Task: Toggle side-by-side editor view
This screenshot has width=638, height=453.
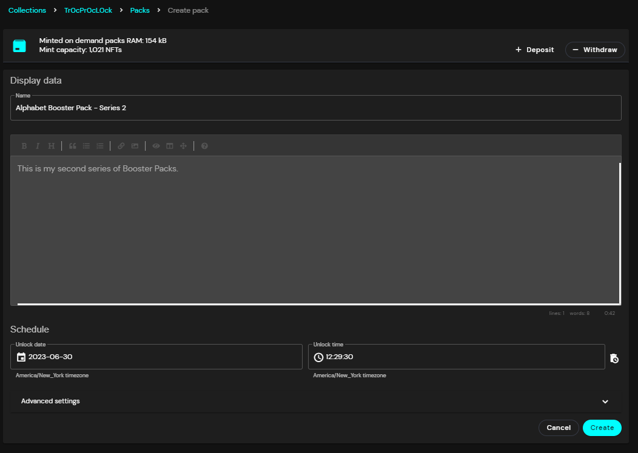Action: point(170,146)
